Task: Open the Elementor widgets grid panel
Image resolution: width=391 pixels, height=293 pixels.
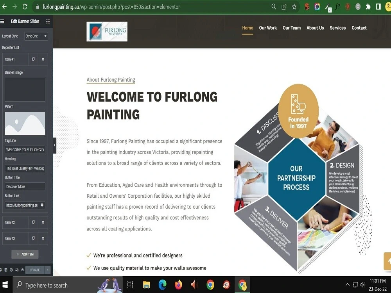Action: pyautogui.click(x=48, y=21)
